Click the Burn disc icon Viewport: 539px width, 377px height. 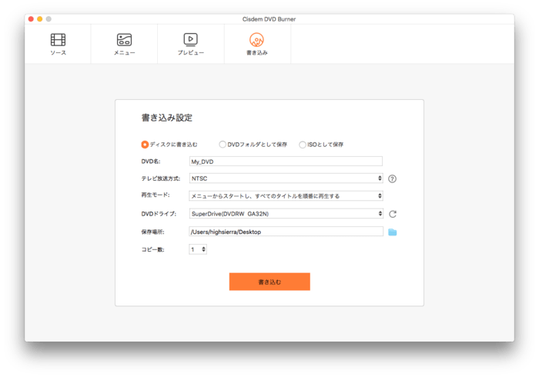coord(257,39)
